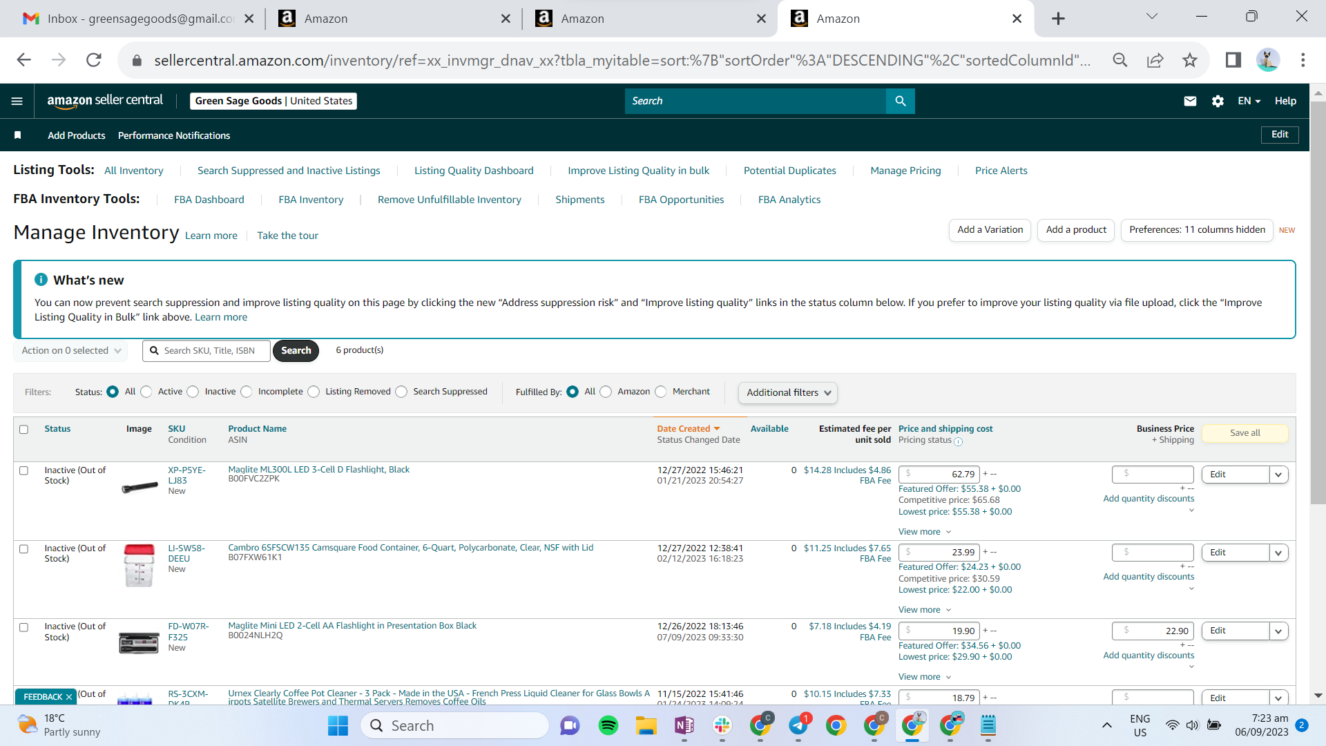Expand View more for Cambro container pricing
The image size is (1326, 746).
point(925,610)
